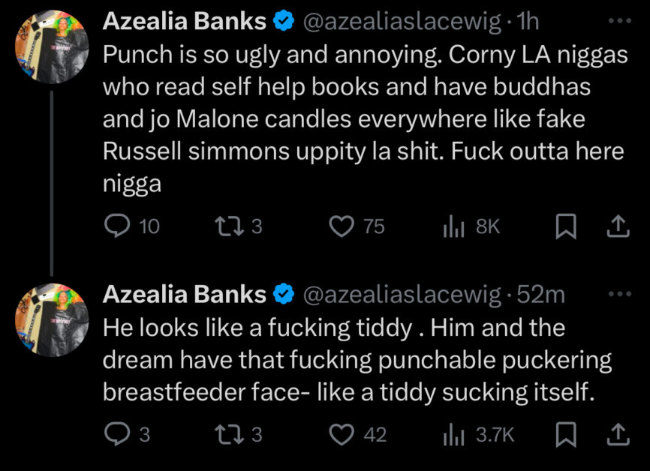Bookmark the second tweet
The image size is (650, 471).
click(566, 434)
